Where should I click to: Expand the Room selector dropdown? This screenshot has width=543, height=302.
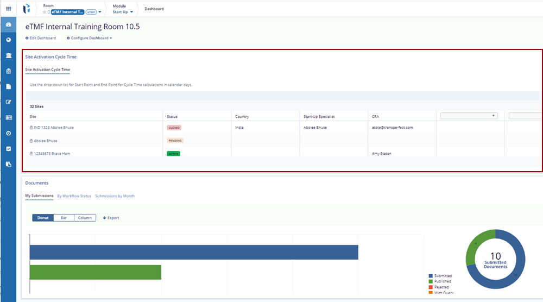tap(100, 12)
